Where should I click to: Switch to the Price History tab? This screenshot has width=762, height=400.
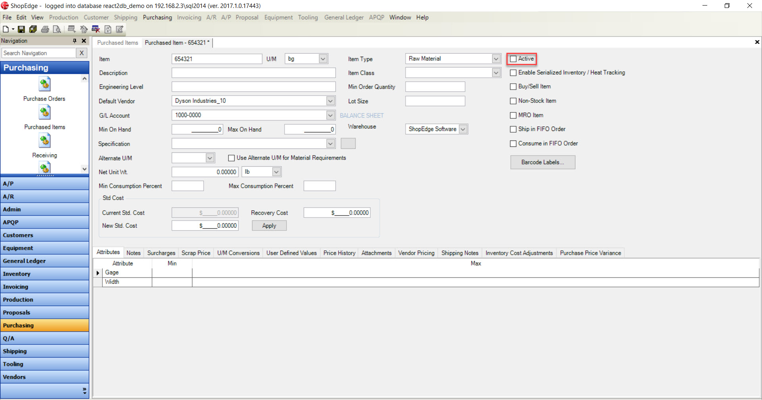click(339, 253)
